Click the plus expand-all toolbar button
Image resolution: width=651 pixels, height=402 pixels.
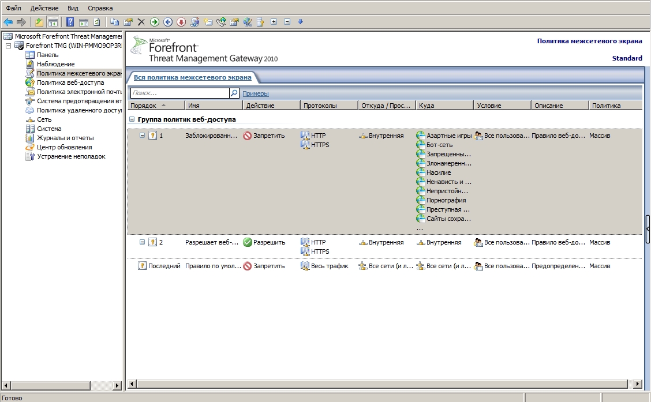coord(274,21)
